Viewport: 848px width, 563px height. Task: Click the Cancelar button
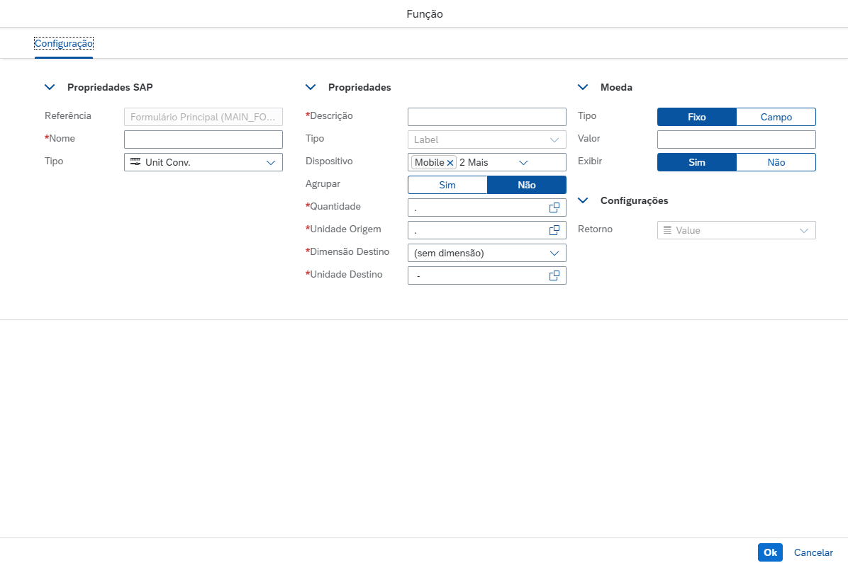pyautogui.click(x=813, y=552)
